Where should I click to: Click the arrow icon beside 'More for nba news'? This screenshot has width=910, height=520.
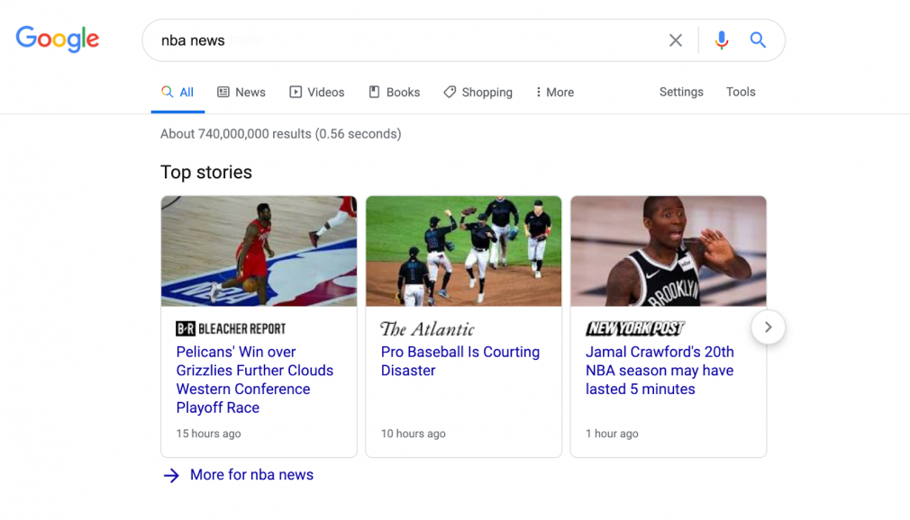coord(171,475)
